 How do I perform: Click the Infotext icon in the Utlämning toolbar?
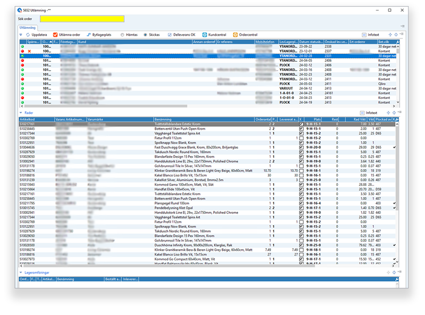pyautogui.click(x=364, y=35)
